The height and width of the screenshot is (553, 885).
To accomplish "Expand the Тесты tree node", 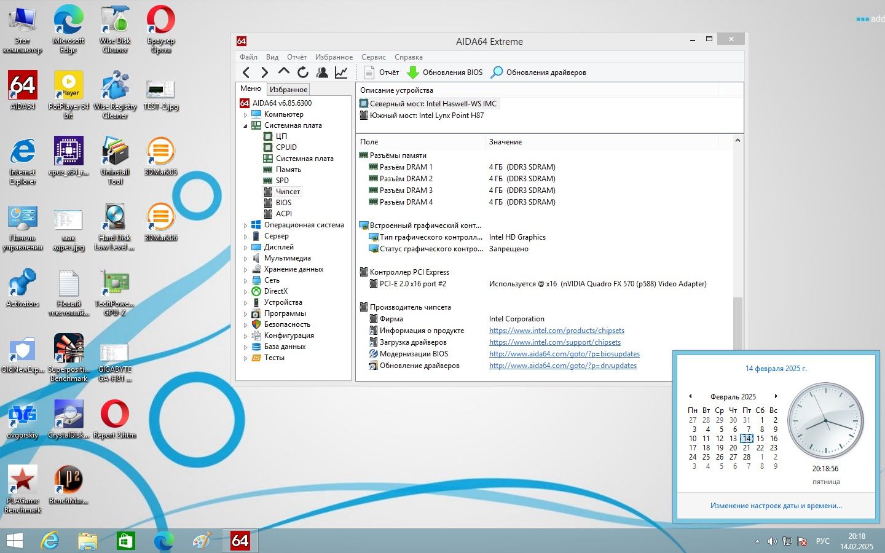I will 245,358.
